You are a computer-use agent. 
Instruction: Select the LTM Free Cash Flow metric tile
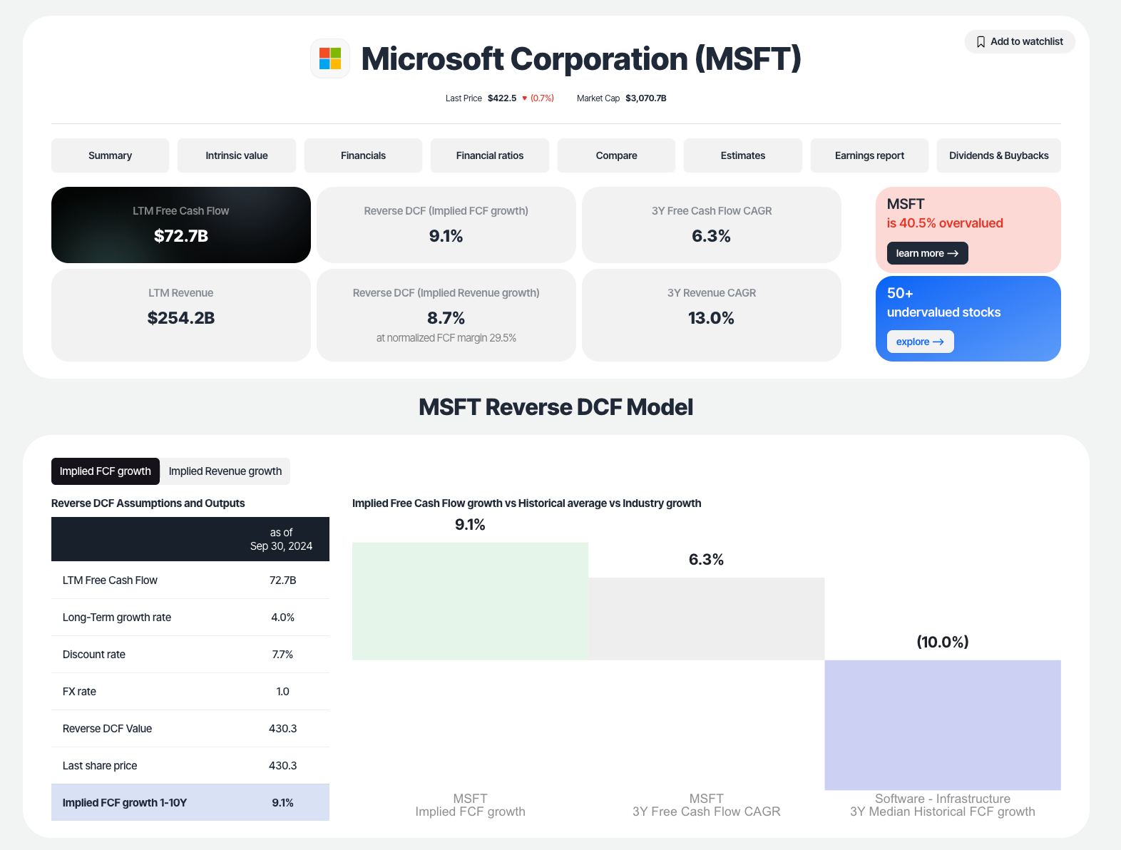click(180, 225)
